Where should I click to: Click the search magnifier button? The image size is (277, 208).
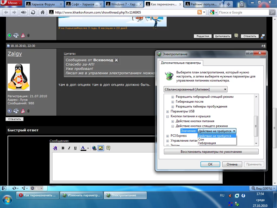click(x=272, y=12)
